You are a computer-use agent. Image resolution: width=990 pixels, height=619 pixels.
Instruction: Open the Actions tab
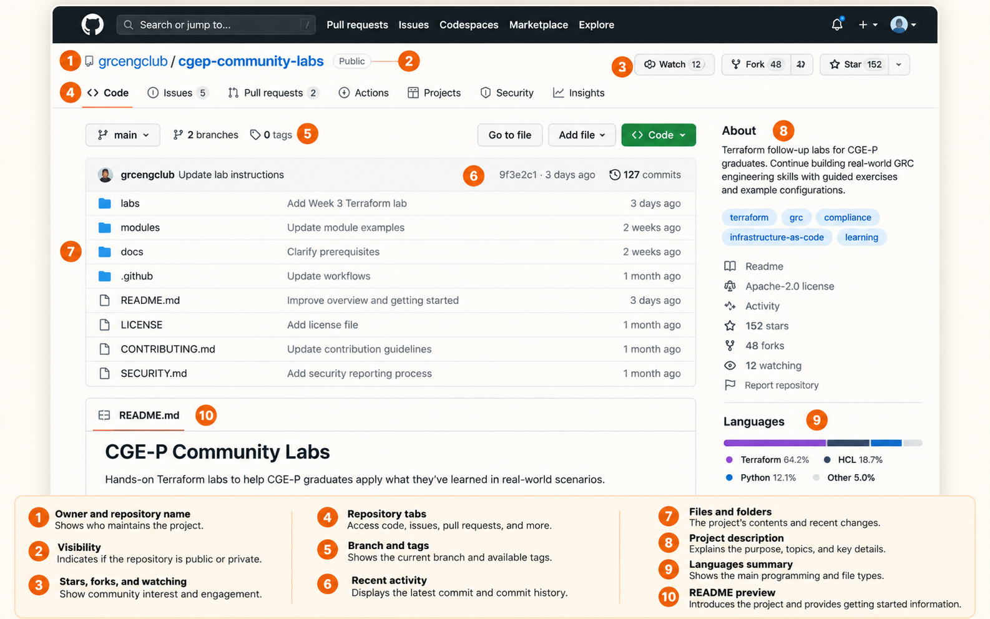pos(363,93)
